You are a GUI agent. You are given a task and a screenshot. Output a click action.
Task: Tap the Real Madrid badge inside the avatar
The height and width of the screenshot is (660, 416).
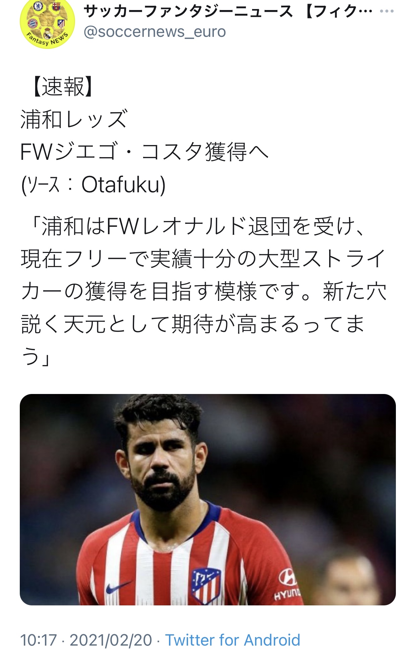[47, 34]
